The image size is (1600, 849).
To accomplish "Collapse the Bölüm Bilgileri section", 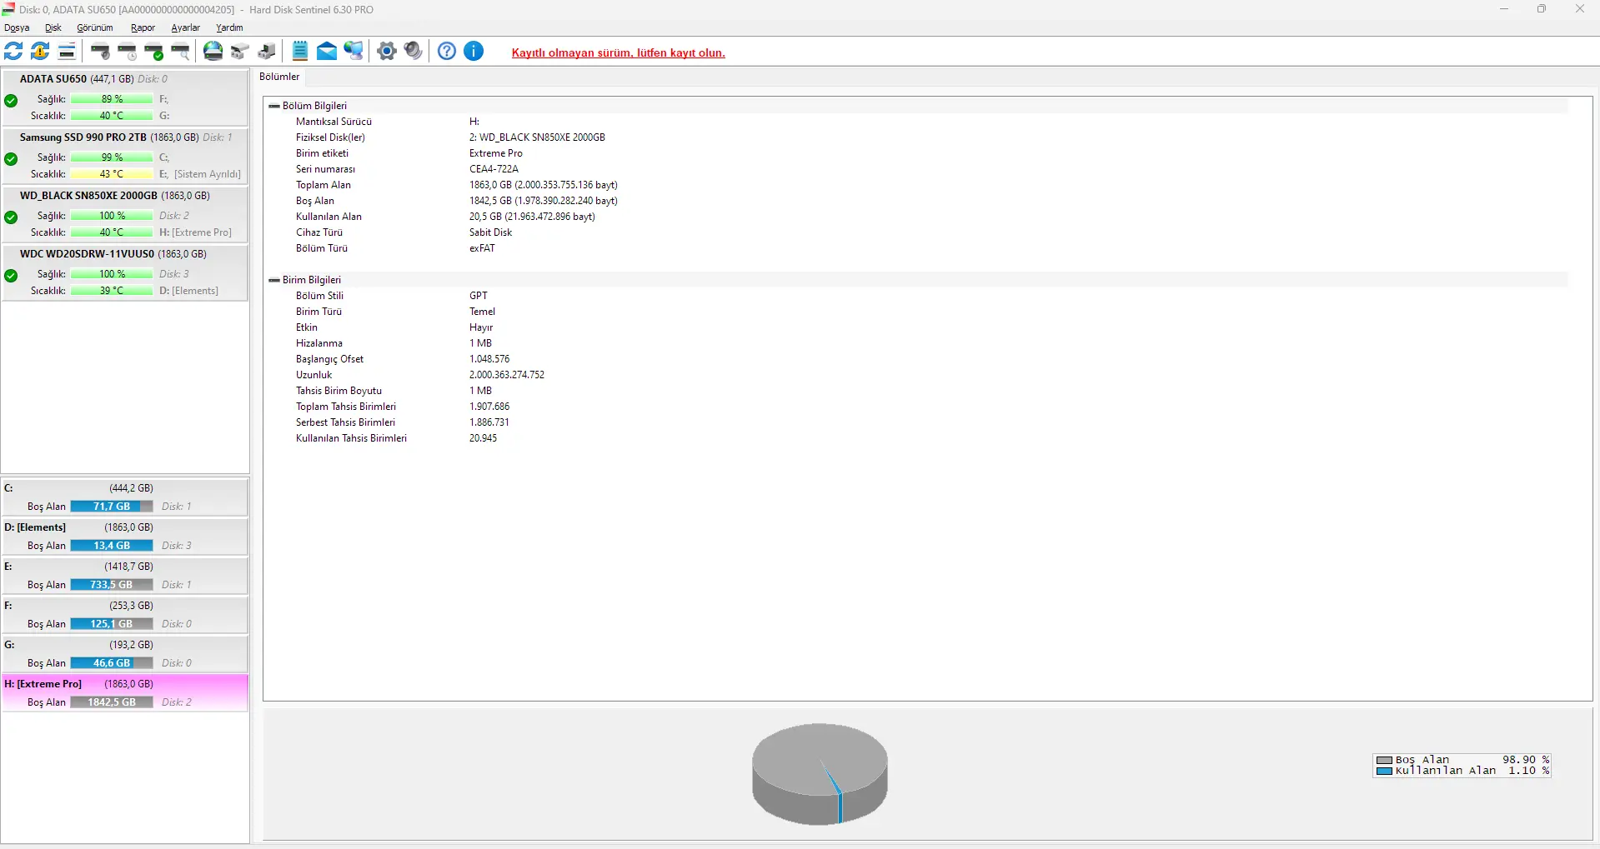I will click(x=273, y=106).
